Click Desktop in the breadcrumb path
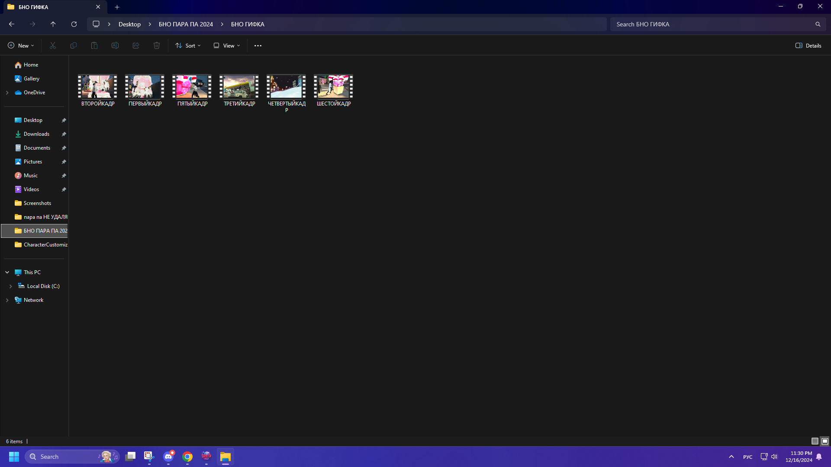831x467 pixels. 129,24
